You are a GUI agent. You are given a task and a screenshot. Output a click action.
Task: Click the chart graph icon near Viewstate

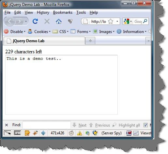(136, 133)
